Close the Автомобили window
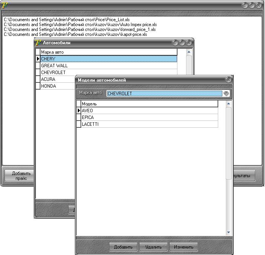This screenshot has width=265, height=255. (189, 43)
